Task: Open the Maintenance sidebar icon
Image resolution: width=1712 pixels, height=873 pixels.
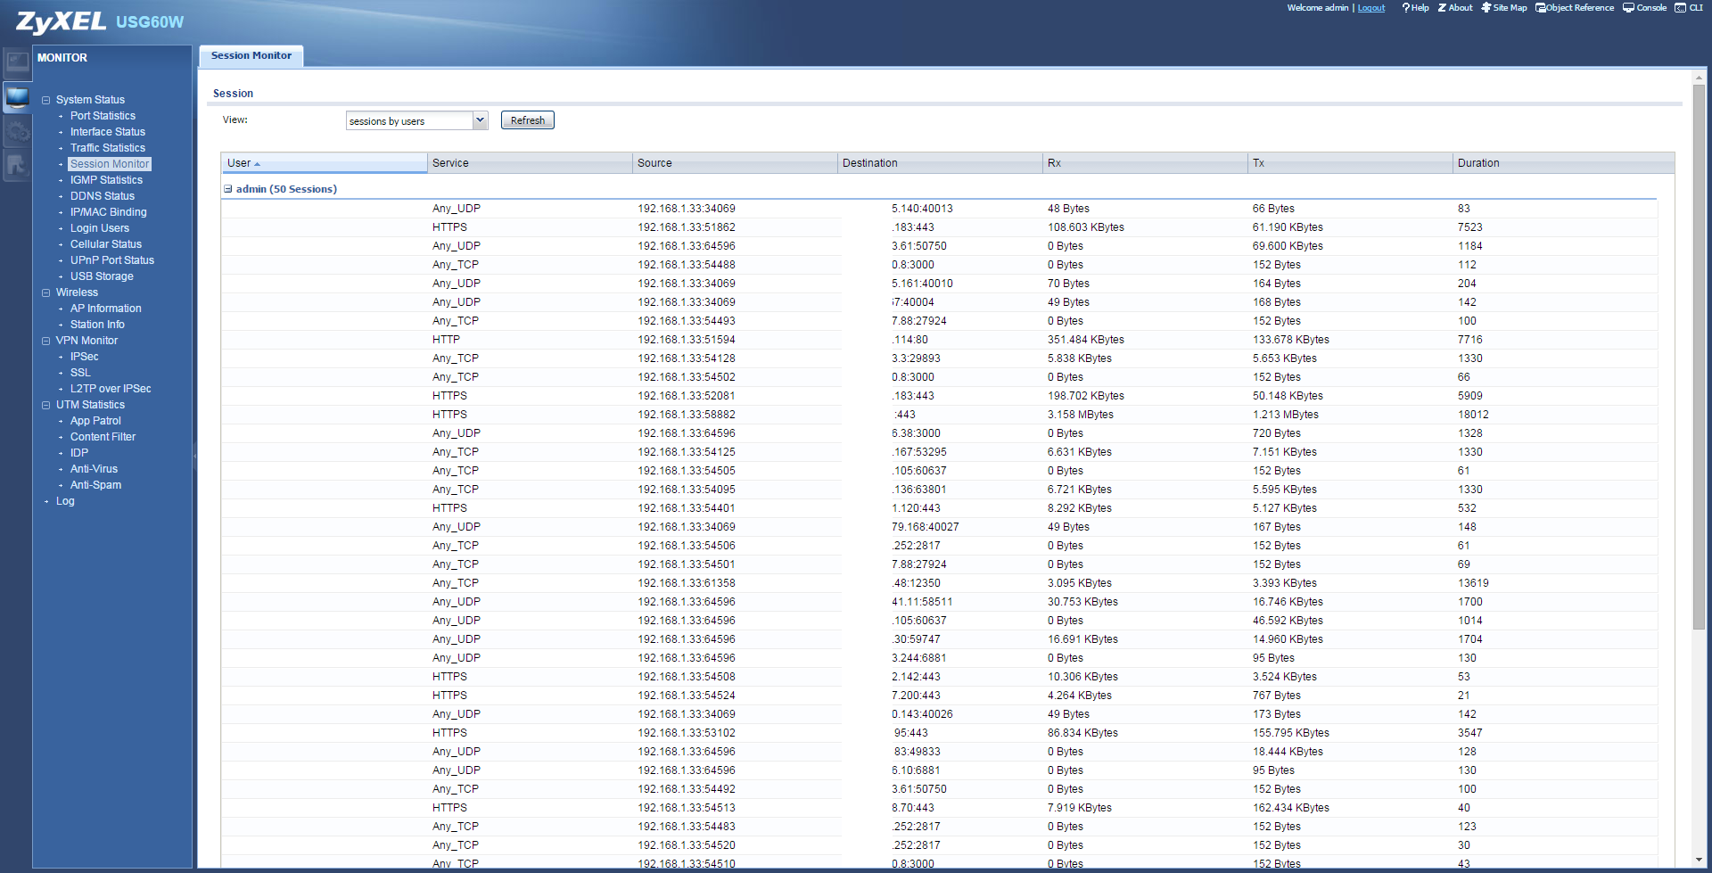Action: [x=17, y=165]
